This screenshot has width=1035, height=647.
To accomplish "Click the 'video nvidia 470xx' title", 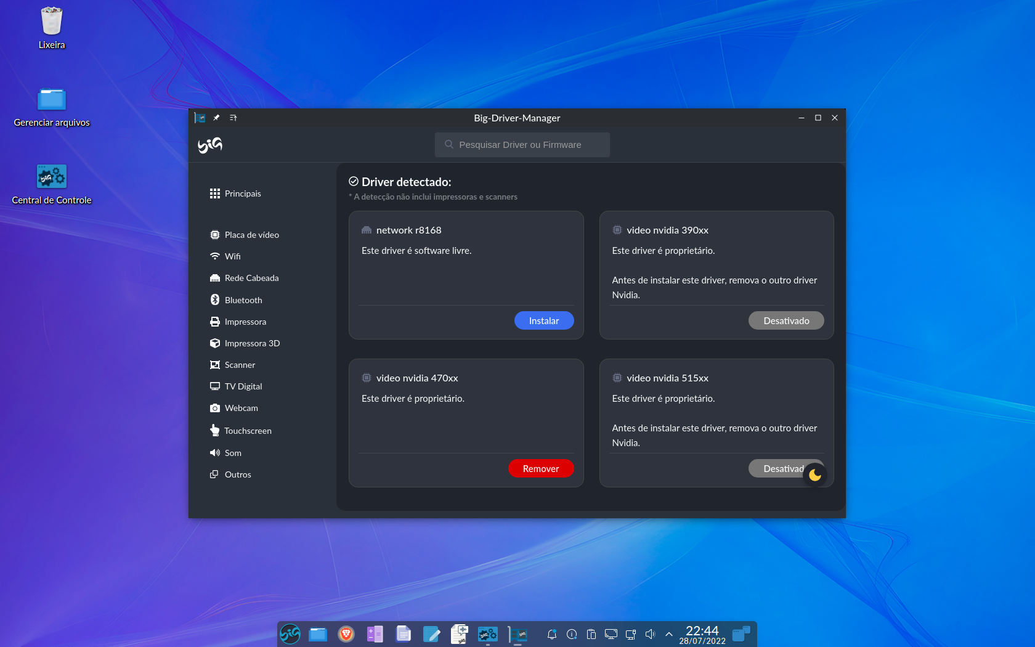I will pos(417,378).
